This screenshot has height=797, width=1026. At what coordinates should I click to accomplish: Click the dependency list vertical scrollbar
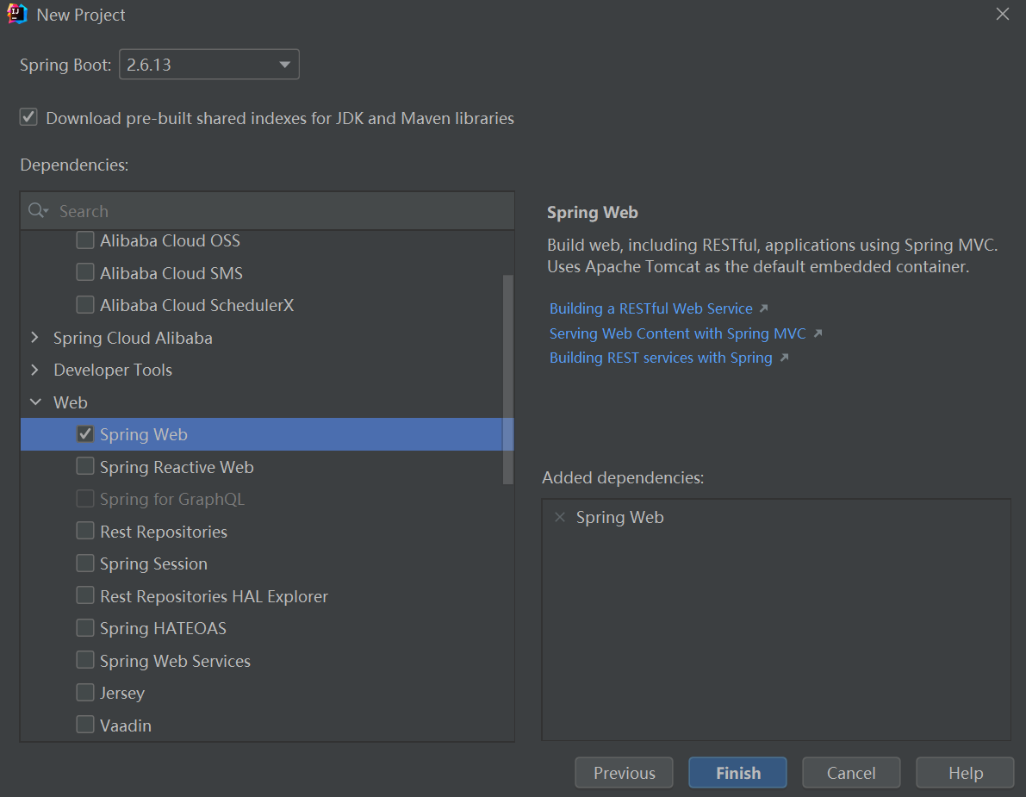(507, 379)
